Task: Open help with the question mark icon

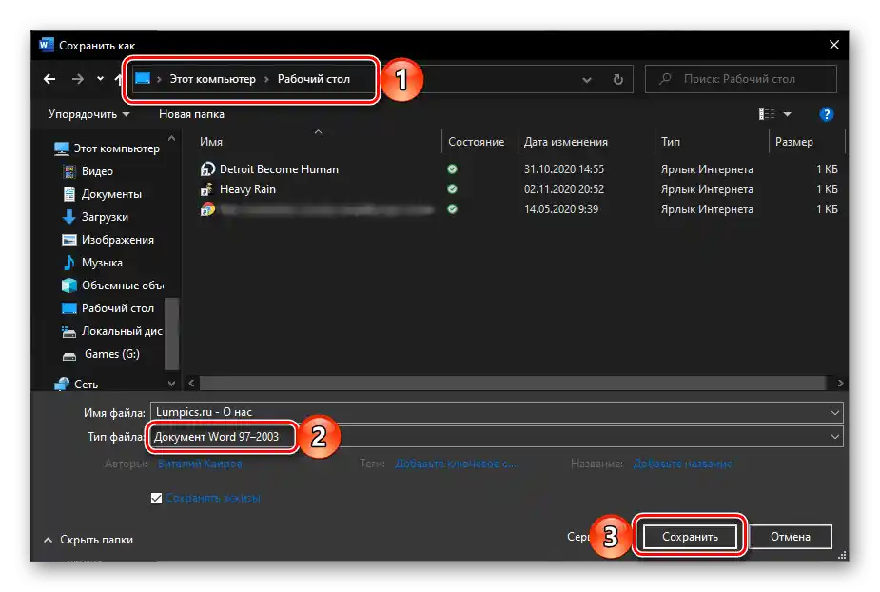Action: click(826, 114)
